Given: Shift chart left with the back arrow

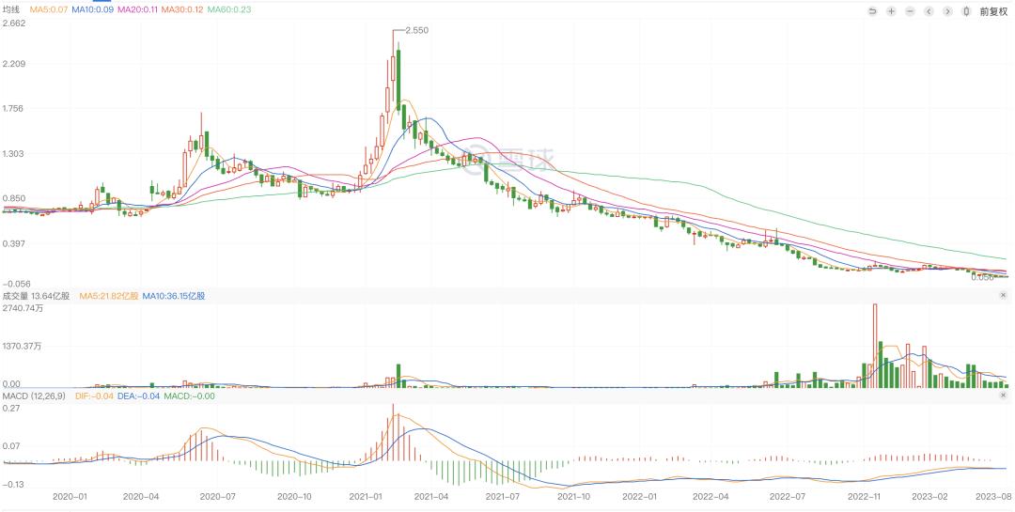Looking at the screenshot, I should [929, 11].
